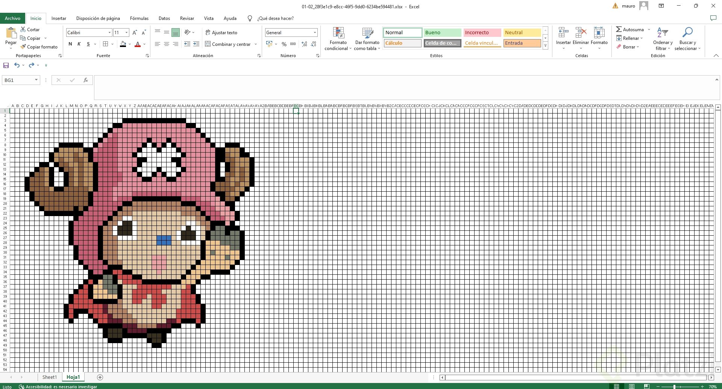
Task: Click the Copiar icon
Action: [23, 38]
